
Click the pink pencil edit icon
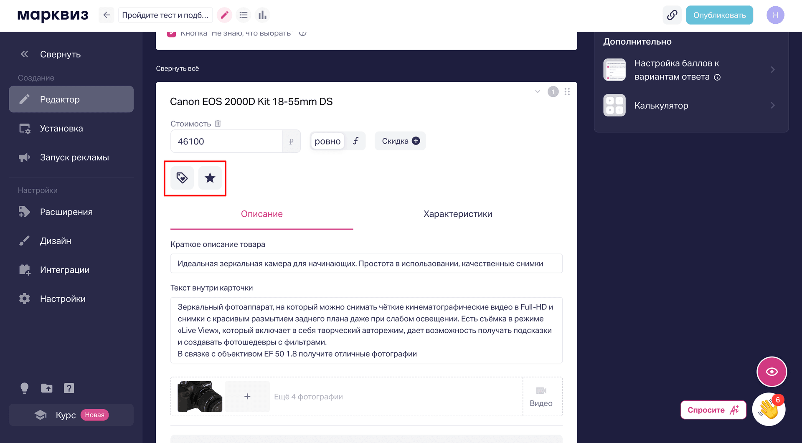coord(225,15)
